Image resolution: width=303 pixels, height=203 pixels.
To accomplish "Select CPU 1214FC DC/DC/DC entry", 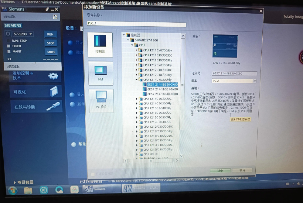I will pos(158,136).
